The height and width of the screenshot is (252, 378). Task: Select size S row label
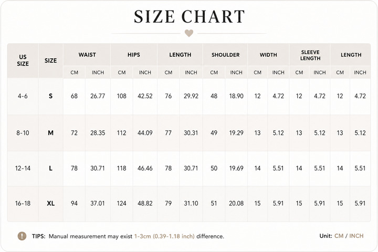tap(50, 96)
